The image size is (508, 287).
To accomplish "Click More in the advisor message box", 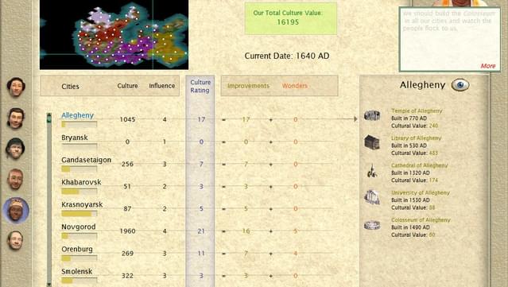I will 488,66.
